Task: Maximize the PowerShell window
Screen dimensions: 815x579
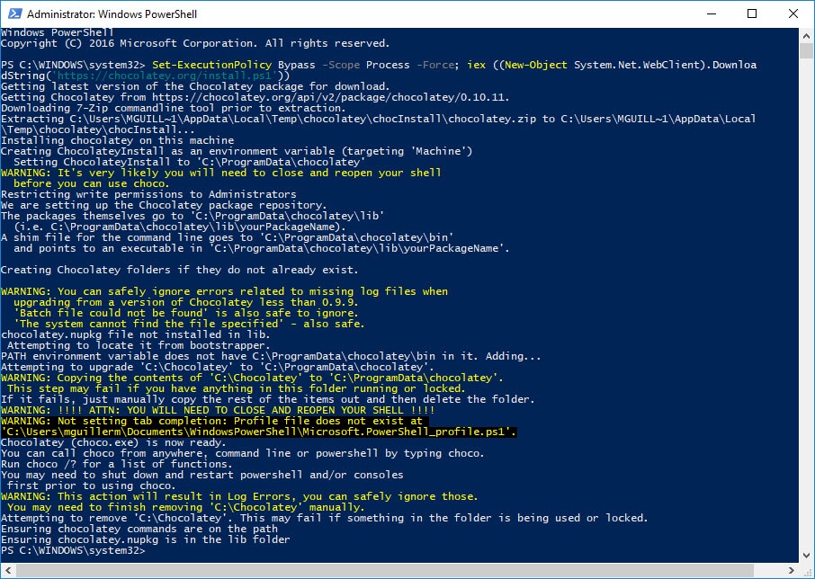Action: 752,14
